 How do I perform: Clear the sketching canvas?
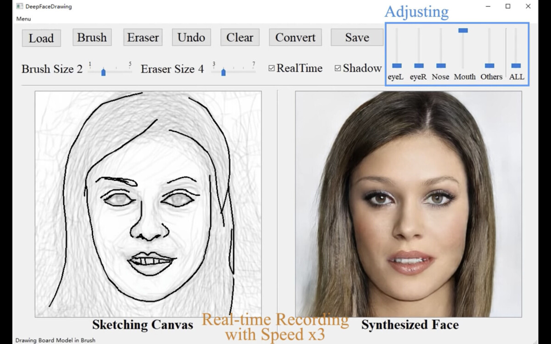[240, 37]
